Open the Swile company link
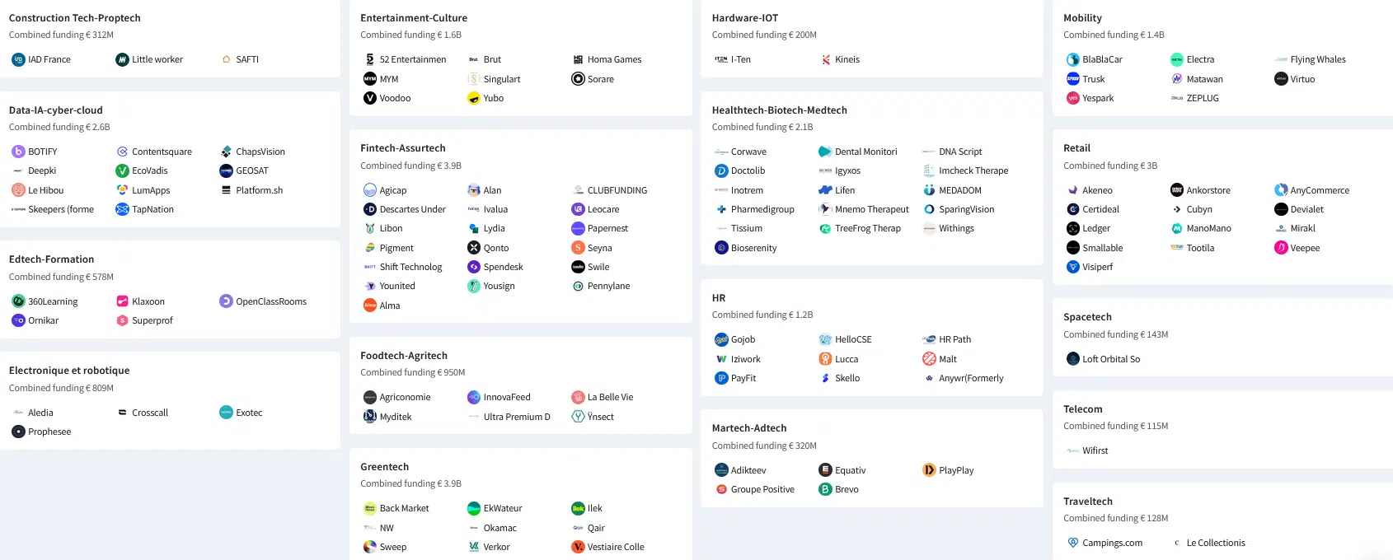Screen dimensions: 1393x560 (598, 267)
